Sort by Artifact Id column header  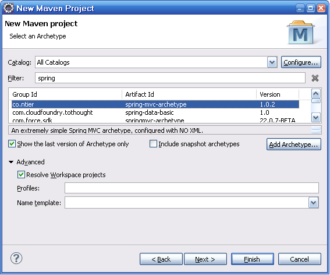click(x=189, y=94)
